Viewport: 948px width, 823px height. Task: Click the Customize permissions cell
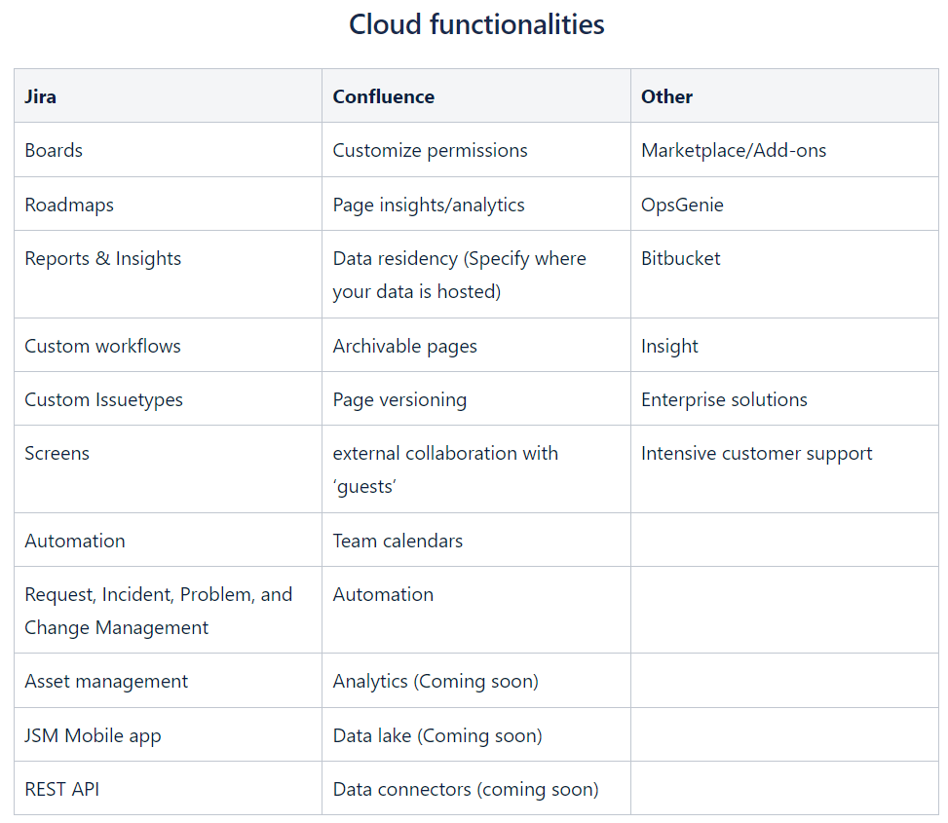[476, 150]
